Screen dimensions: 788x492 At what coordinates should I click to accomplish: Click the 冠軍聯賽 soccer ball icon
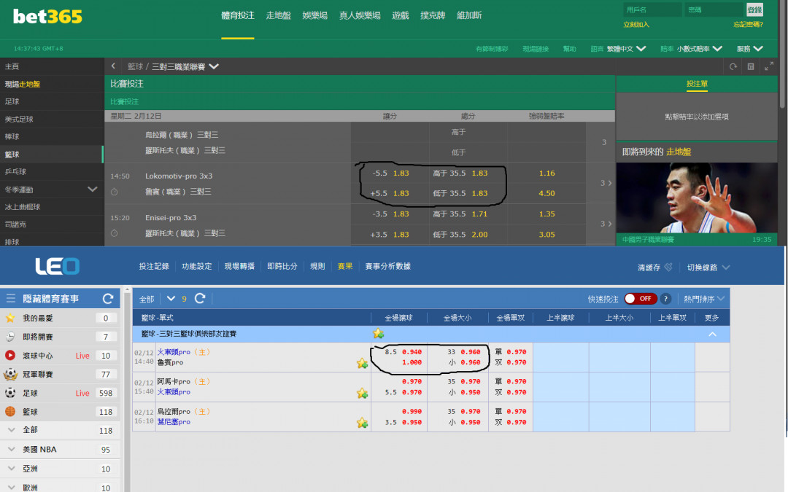tap(10, 374)
